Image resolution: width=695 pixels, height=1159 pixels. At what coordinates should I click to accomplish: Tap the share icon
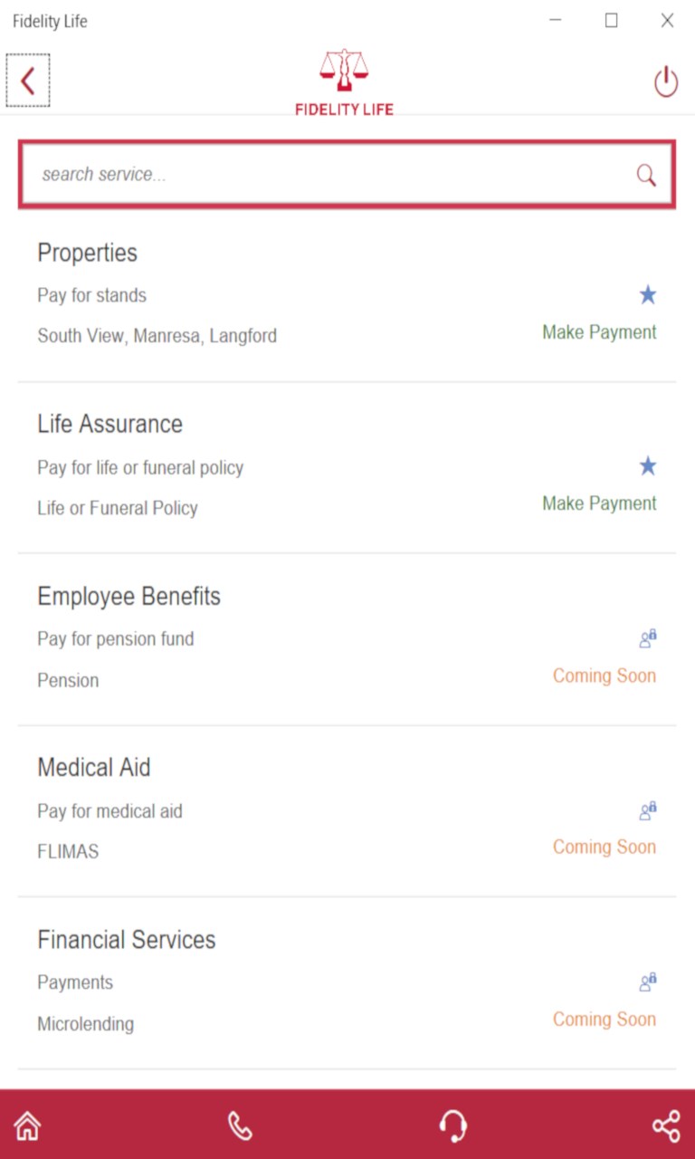pos(666,1125)
